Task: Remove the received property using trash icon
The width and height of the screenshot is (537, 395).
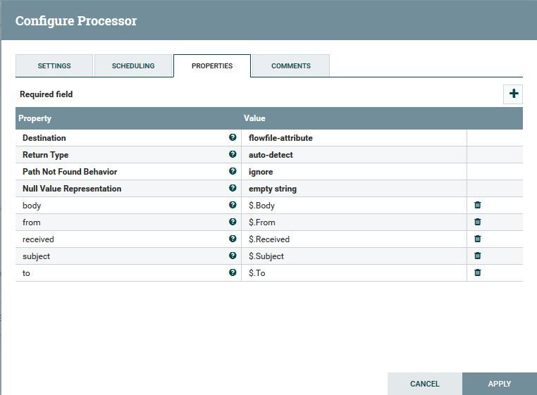Action: click(477, 239)
